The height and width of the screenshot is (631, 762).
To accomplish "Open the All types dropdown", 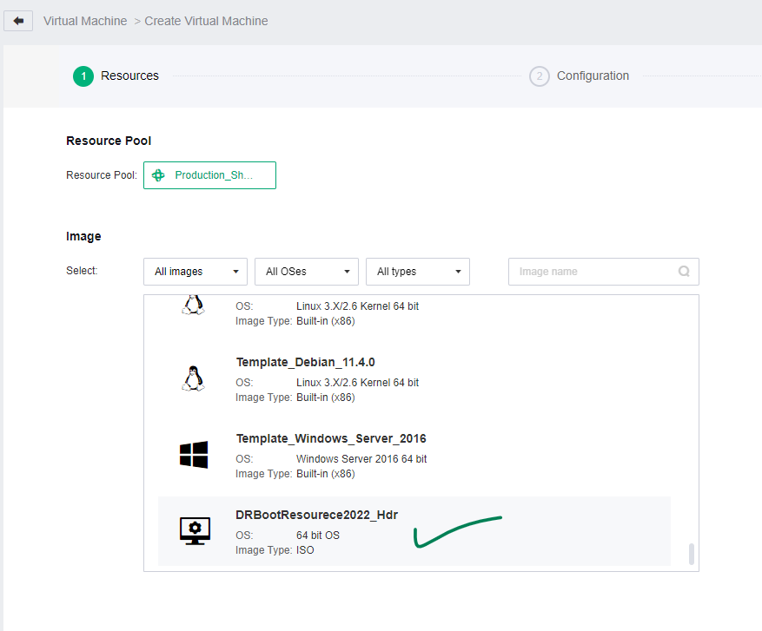I will (418, 272).
